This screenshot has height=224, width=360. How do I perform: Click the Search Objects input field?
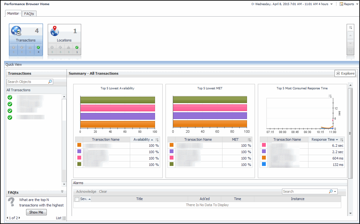[27, 82]
